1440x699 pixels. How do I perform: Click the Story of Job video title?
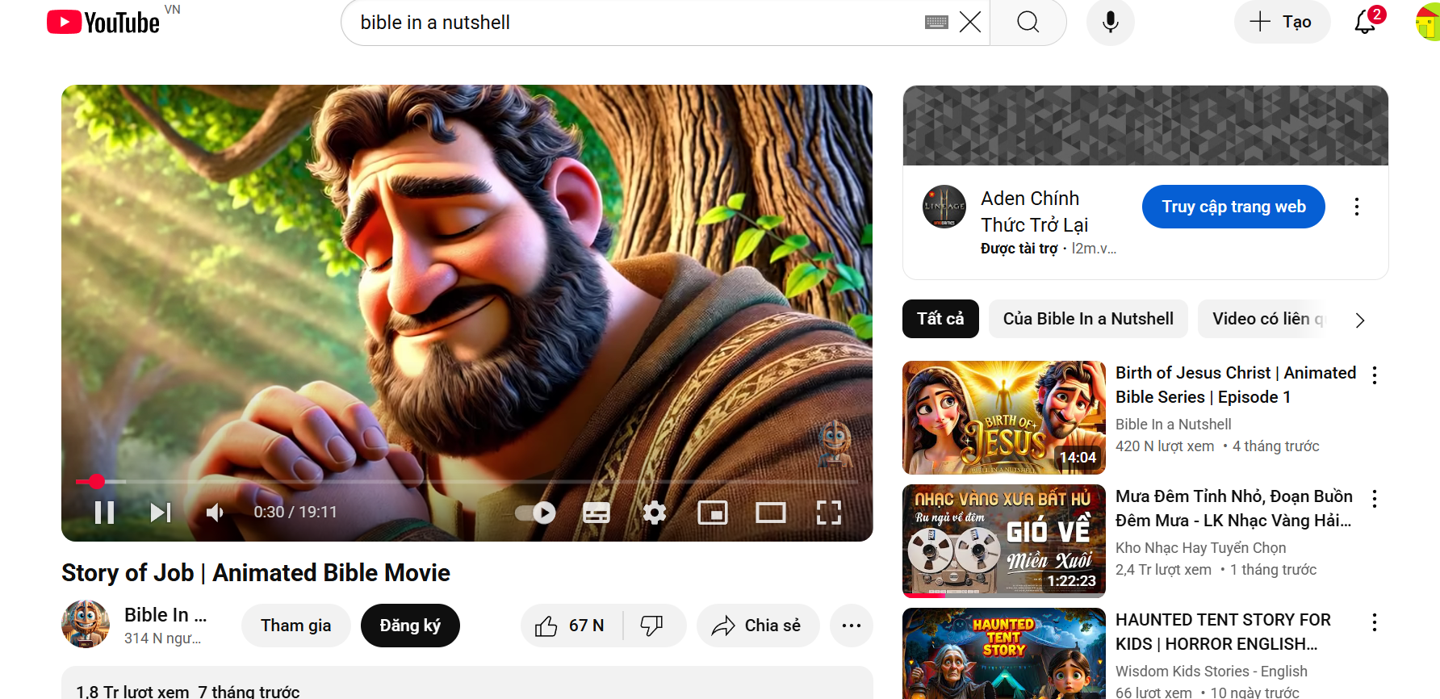[256, 573]
